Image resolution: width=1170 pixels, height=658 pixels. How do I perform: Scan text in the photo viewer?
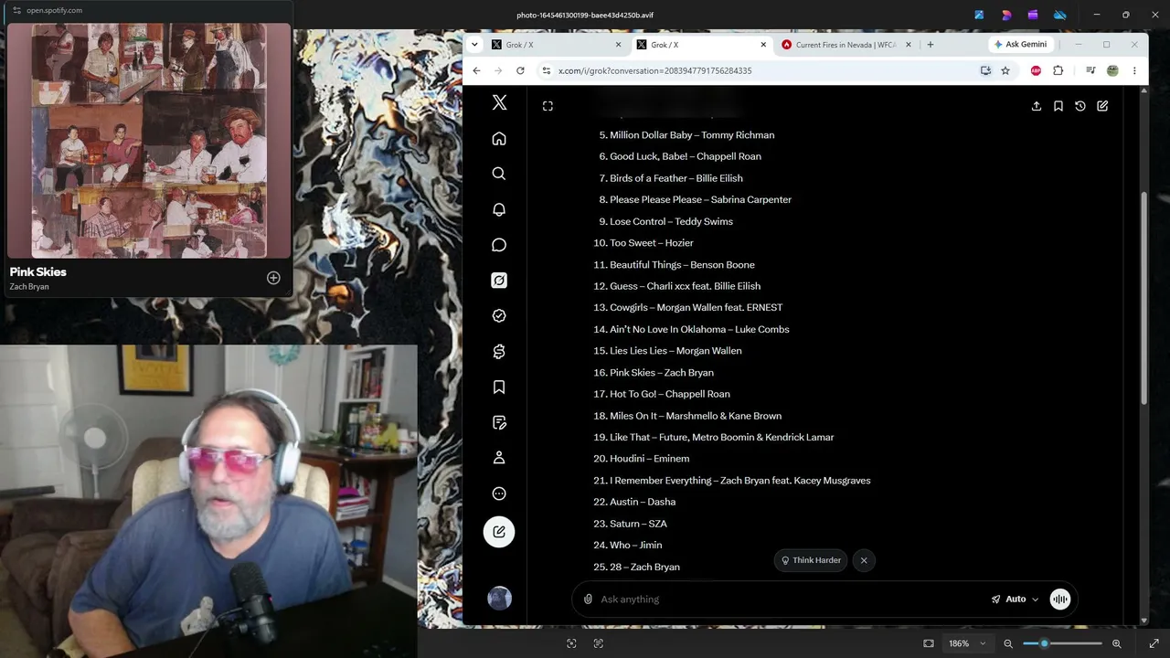[599, 643]
